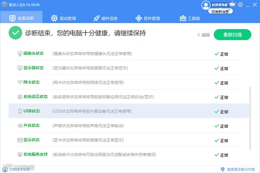The image size is (260, 173).
Task: Click the 系统语言状态 letter icon
Action: (x=20, y=97)
